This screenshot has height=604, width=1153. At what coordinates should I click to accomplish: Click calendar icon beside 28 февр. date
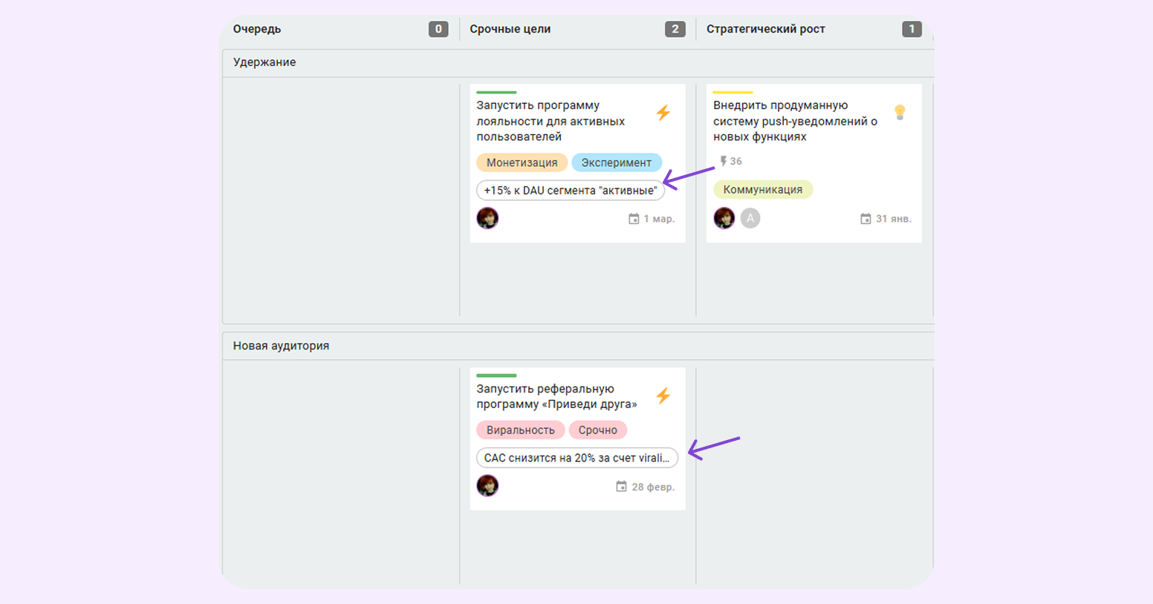pos(621,487)
